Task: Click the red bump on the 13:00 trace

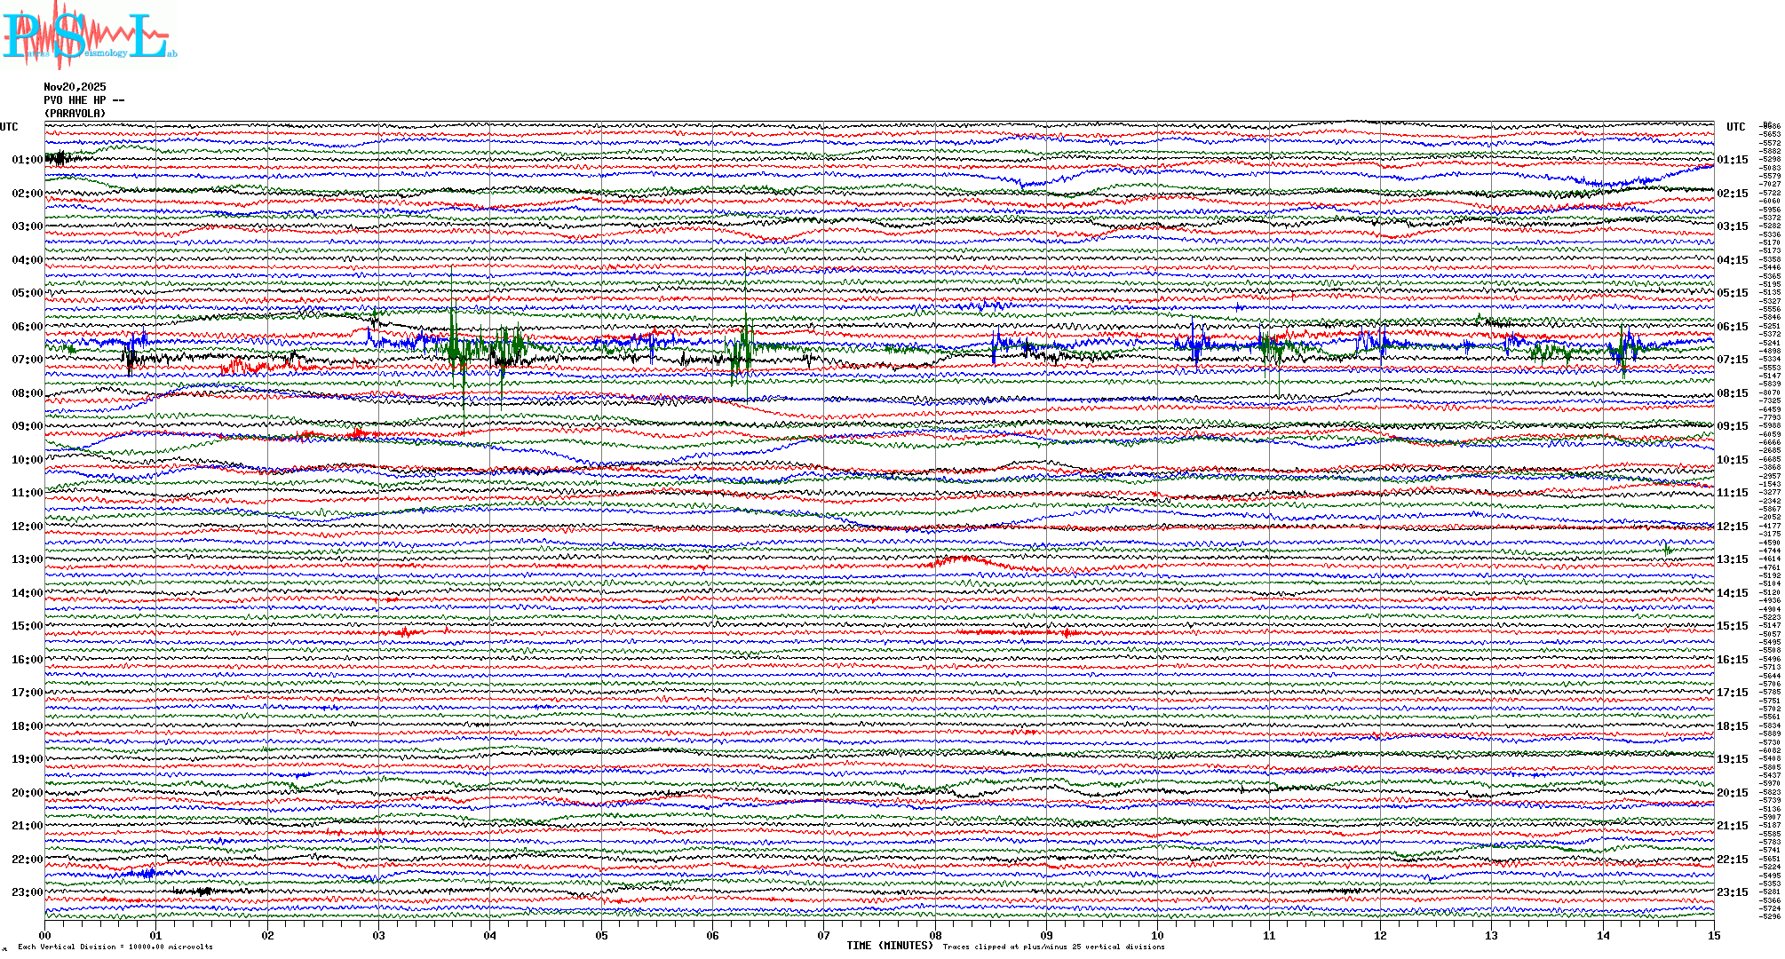Action: tap(964, 559)
